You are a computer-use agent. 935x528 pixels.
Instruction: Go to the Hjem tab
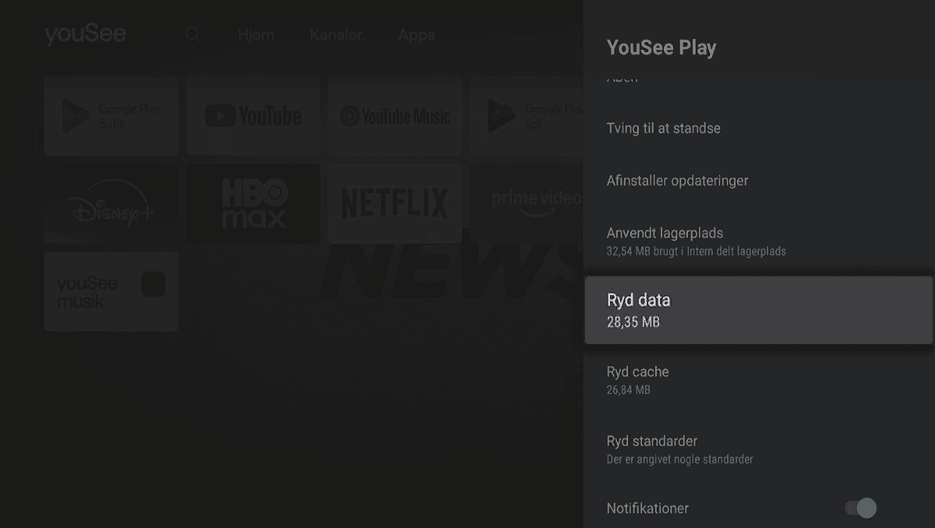[256, 35]
